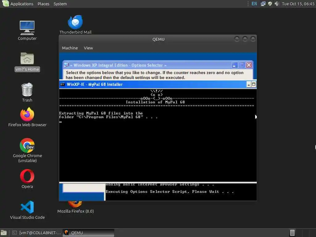Launch the Firefox Web Browser desktop icon
316x237 pixels.
[x=27, y=117]
